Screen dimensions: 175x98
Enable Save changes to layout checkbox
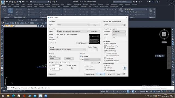point(105,60)
